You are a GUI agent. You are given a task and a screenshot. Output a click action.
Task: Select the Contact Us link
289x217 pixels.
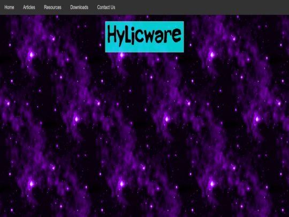[106, 8]
